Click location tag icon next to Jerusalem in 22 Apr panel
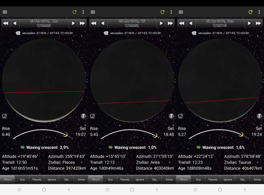The image size is (264, 195). (x=194, y=33)
